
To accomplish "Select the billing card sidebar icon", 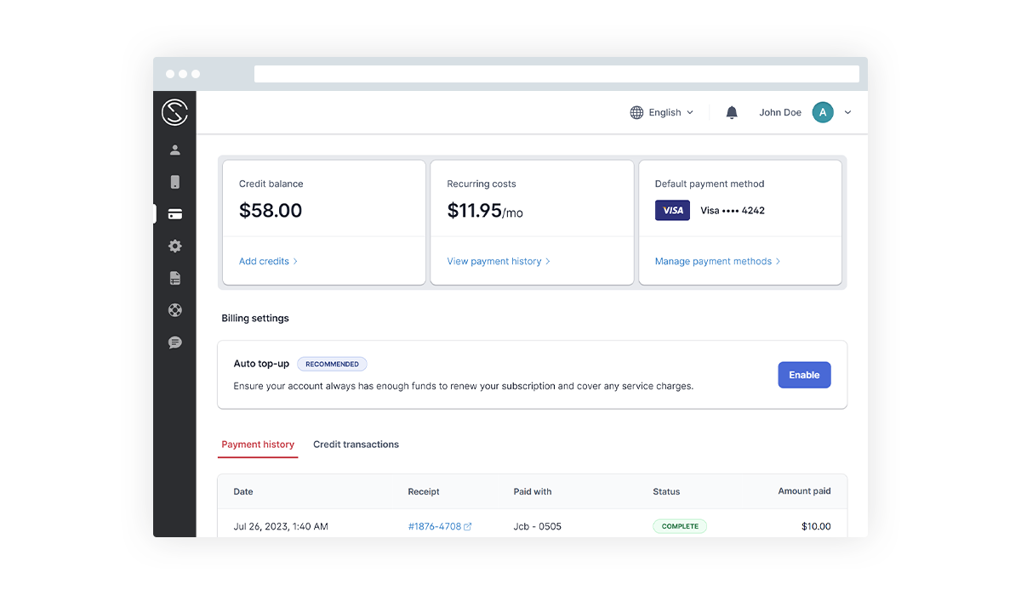I will click(174, 214).
